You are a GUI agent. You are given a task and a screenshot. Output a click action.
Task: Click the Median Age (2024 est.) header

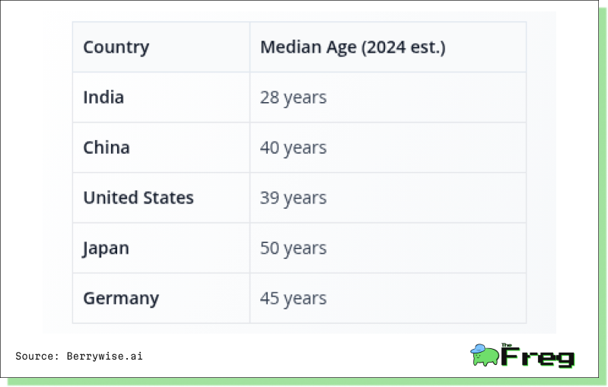point(352,47)
